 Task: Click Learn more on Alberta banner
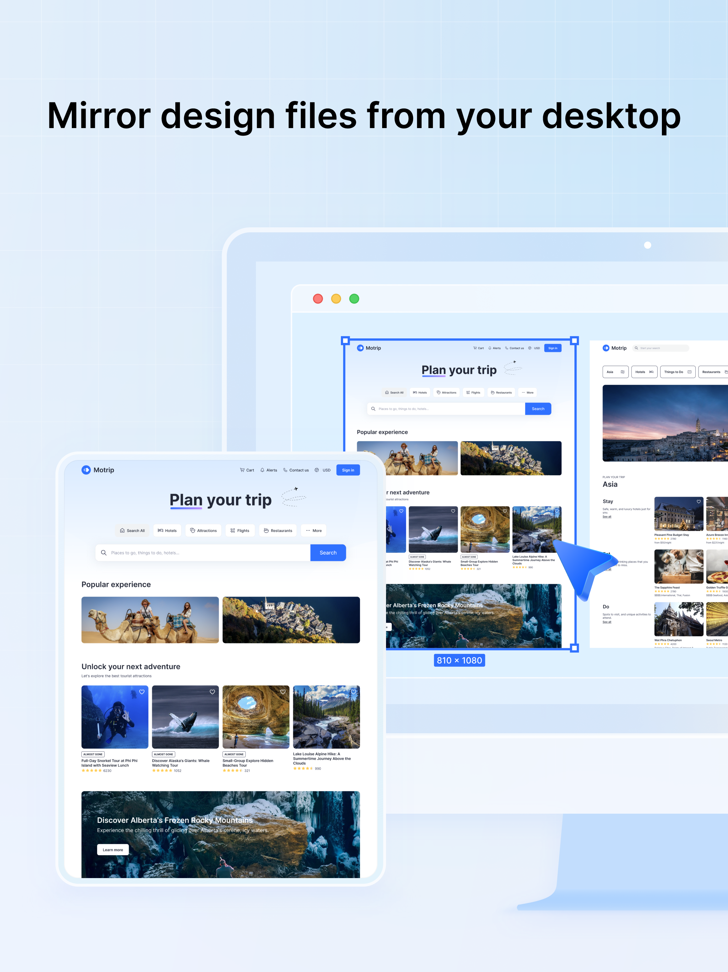tap(113, 850)
